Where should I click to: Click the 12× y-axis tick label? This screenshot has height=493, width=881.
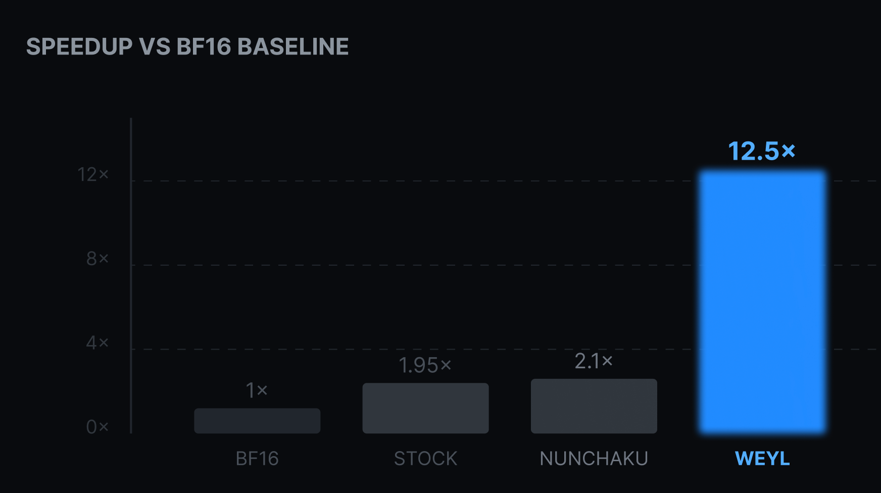(x=93, y=175)
